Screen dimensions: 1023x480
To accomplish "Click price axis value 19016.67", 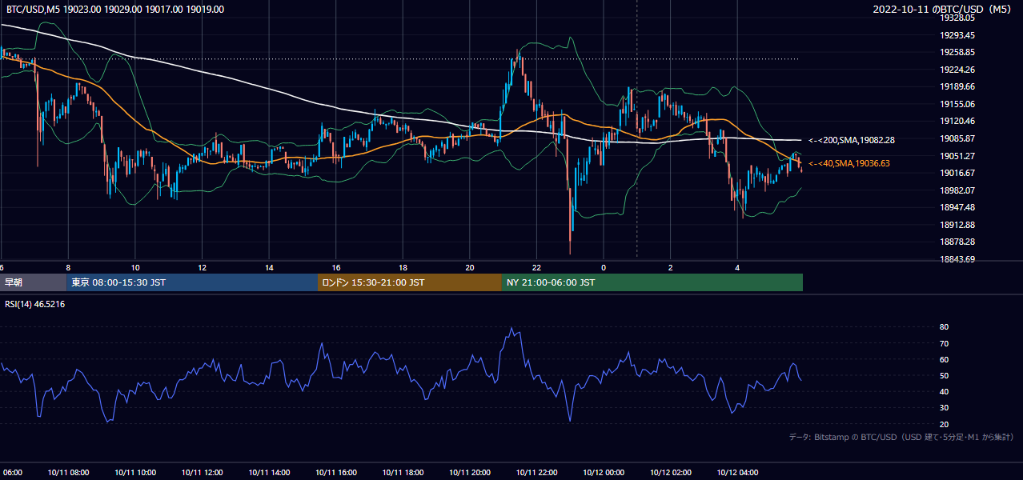I will (957, 173).
